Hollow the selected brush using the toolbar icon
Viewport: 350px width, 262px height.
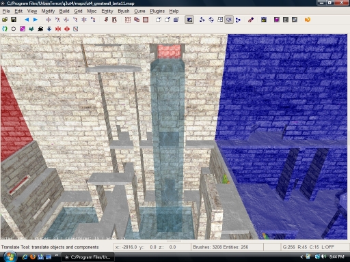[x=146, y=20]
